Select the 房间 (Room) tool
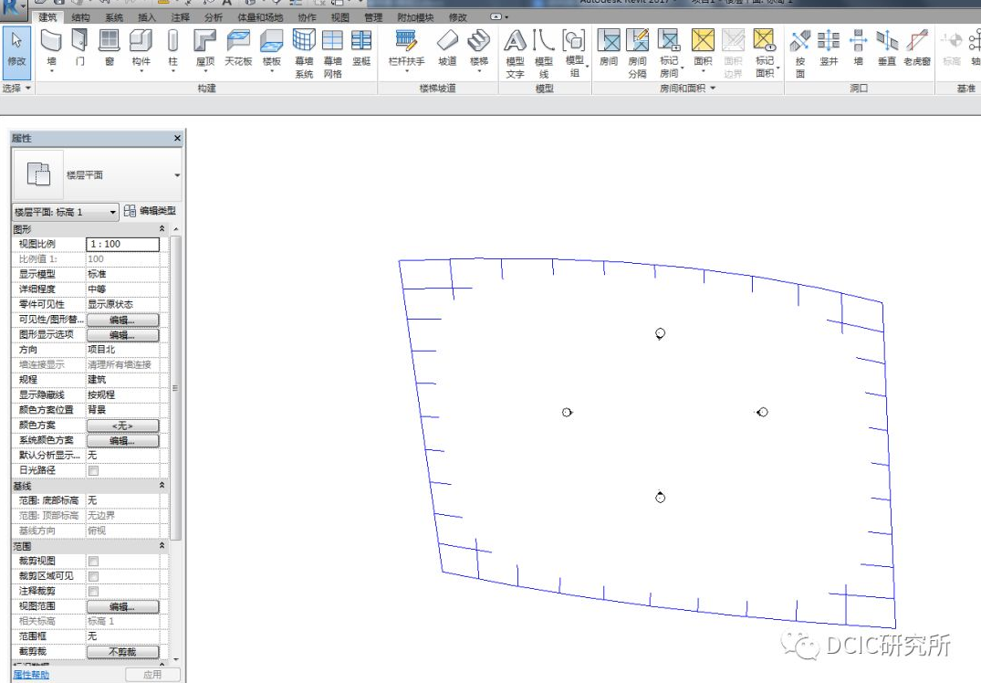 (x=609, y=47)
